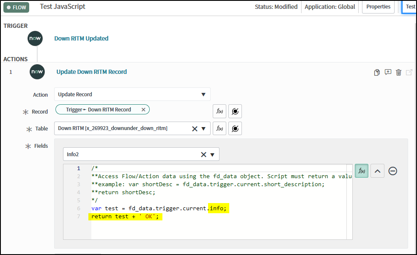Image resolution: width=417 pixels, height=255 pixels.
Task: Click the Properties button
Action: (x=378, y=7)
